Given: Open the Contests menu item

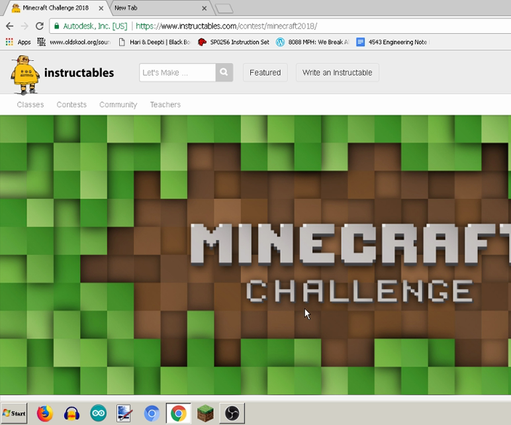Looking at the screenshot, I should (71, 105).
